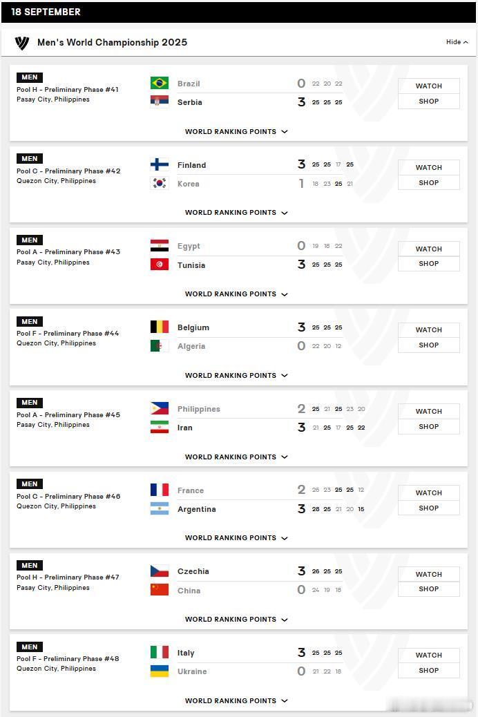Click the Korea flag icon
The image size is (478, 717).
point(159,183)
